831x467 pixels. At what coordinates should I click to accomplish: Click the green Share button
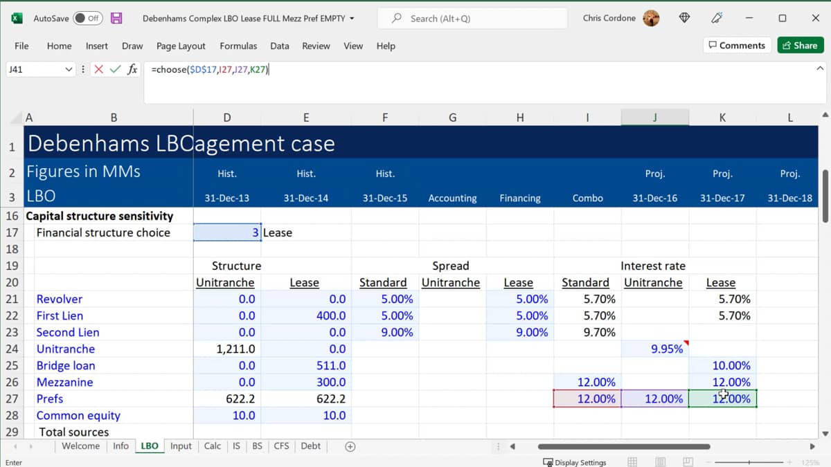click(x=800, y=46)
